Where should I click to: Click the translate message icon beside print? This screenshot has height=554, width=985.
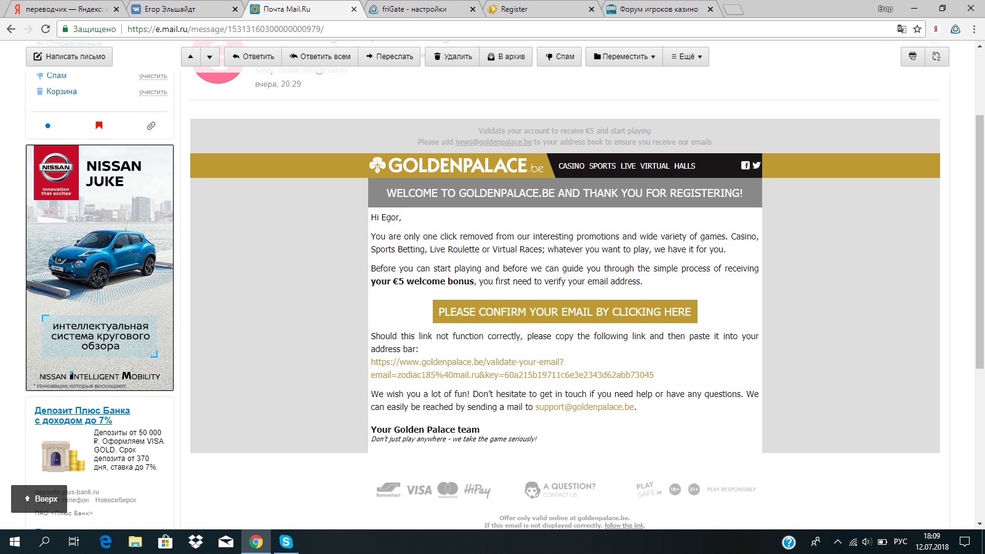pyautogui.click(x=936, y=57)
